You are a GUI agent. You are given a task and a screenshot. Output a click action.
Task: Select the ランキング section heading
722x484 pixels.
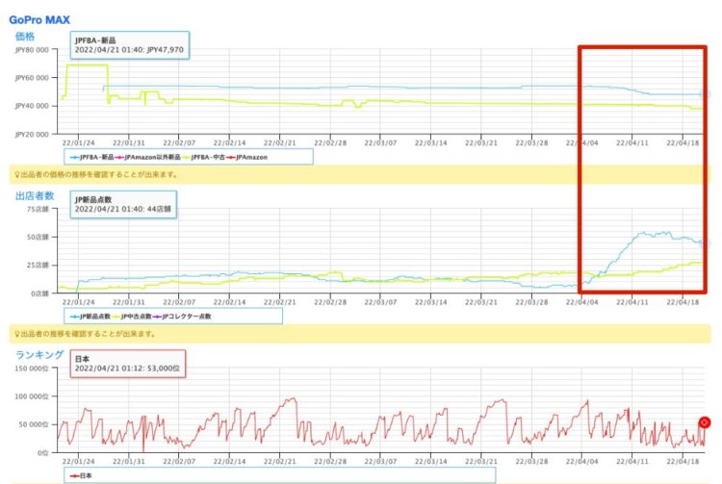pyautogui.click(x=39, y=355)
